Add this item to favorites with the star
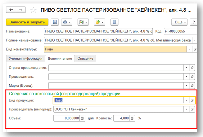 [x=34, y=10]
